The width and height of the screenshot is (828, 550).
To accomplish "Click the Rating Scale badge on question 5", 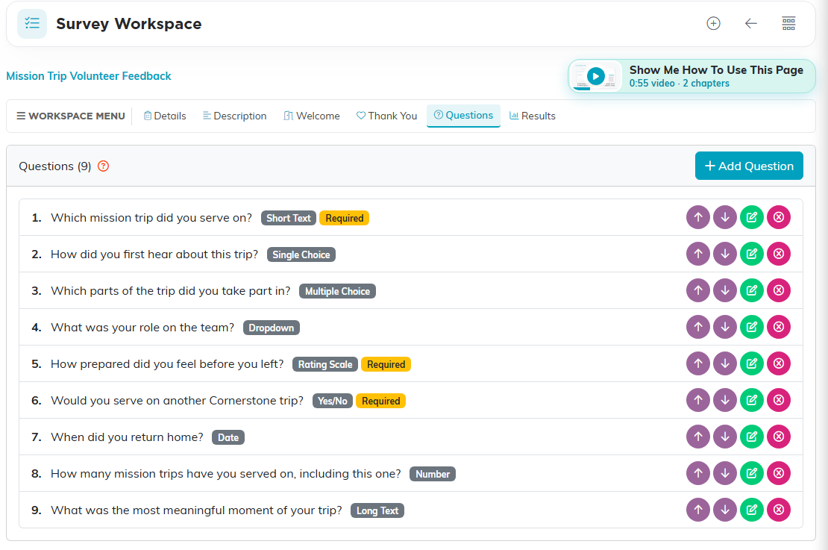I will 325,364.
